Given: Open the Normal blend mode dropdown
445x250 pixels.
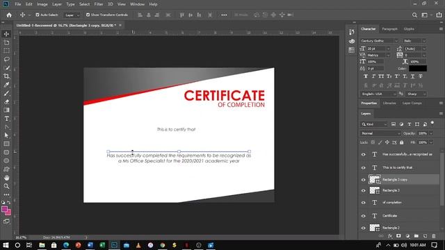Looking at the screenshot, I should click(380, 133).
